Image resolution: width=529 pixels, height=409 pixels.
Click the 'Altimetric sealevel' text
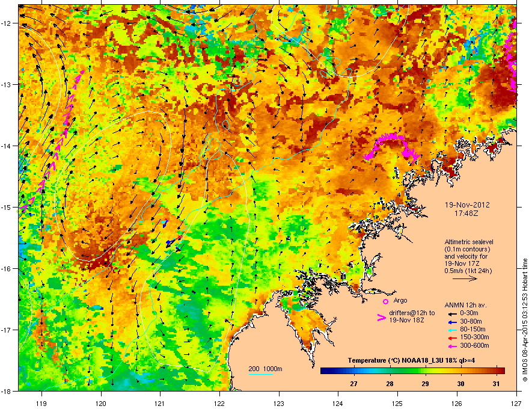point(469,242)
